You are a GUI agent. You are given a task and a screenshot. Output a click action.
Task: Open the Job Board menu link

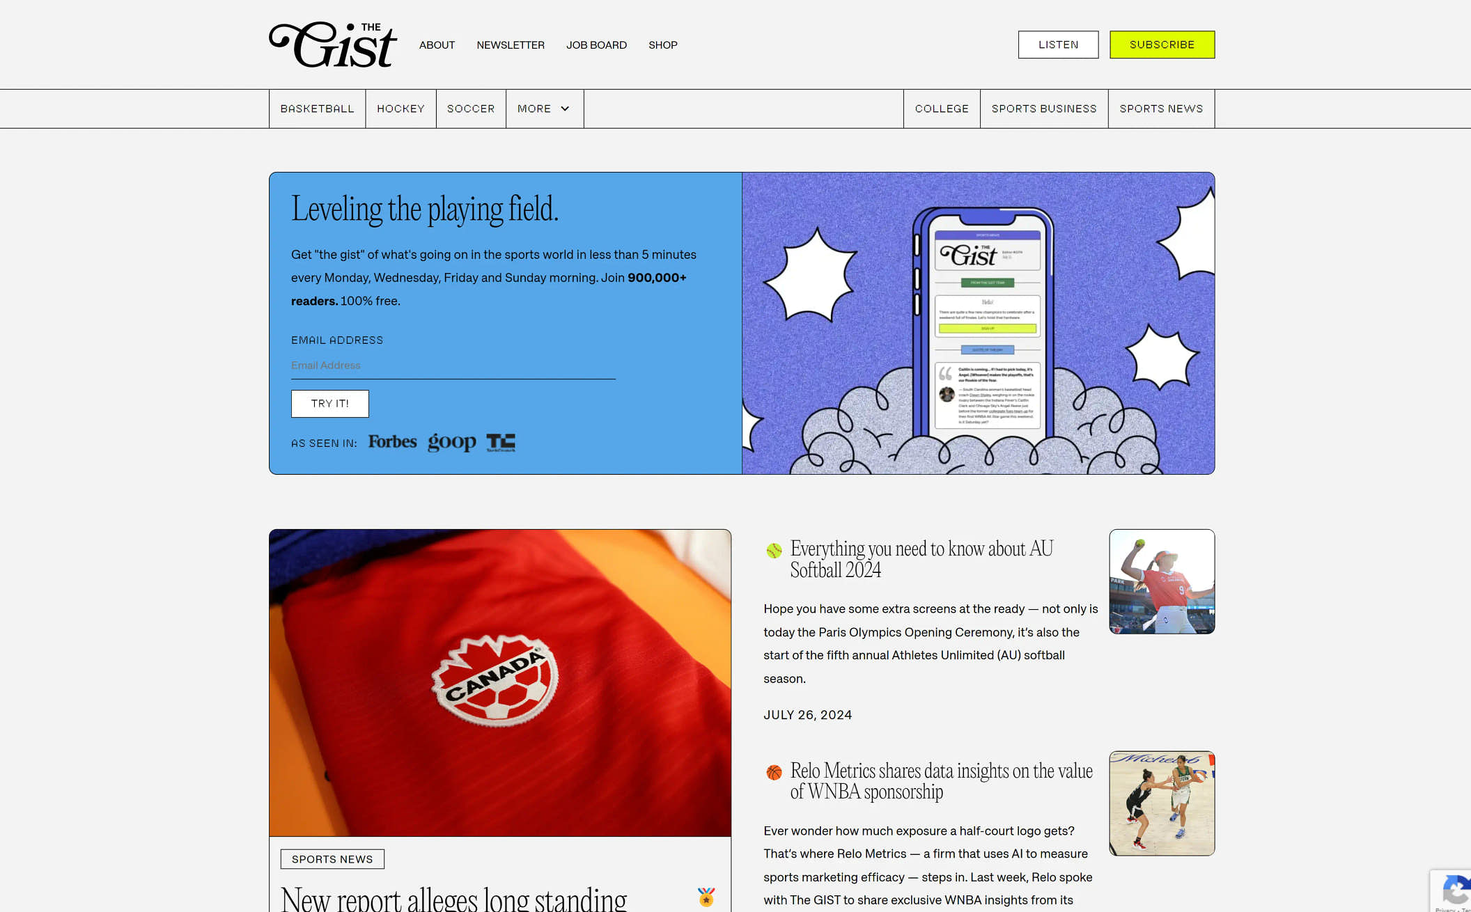(596, 45)
